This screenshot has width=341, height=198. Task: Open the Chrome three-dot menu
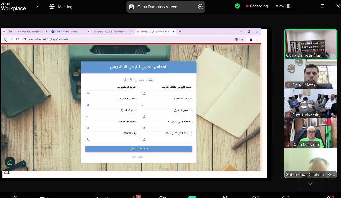(x=257, y=39)
